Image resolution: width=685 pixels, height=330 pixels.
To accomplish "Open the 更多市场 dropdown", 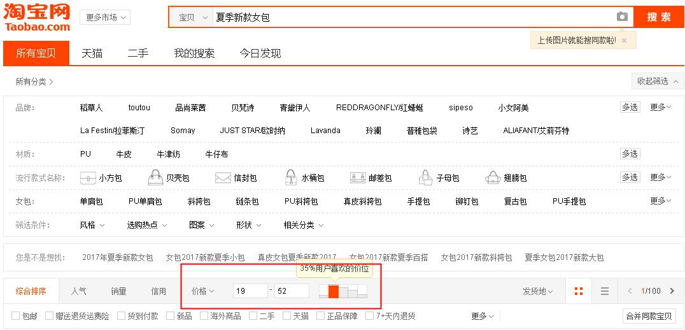I will [x=105, y=17].
